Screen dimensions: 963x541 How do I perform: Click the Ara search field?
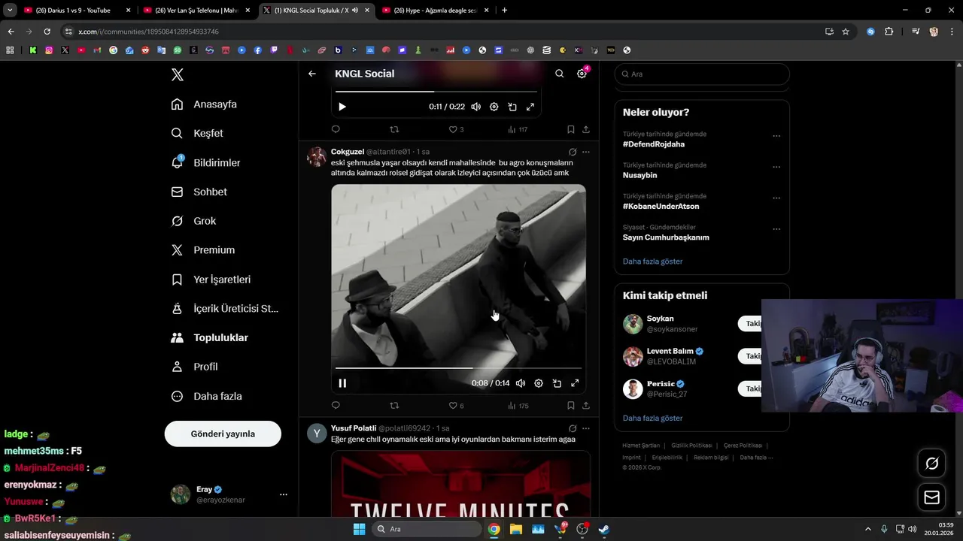tap(702, 74)
